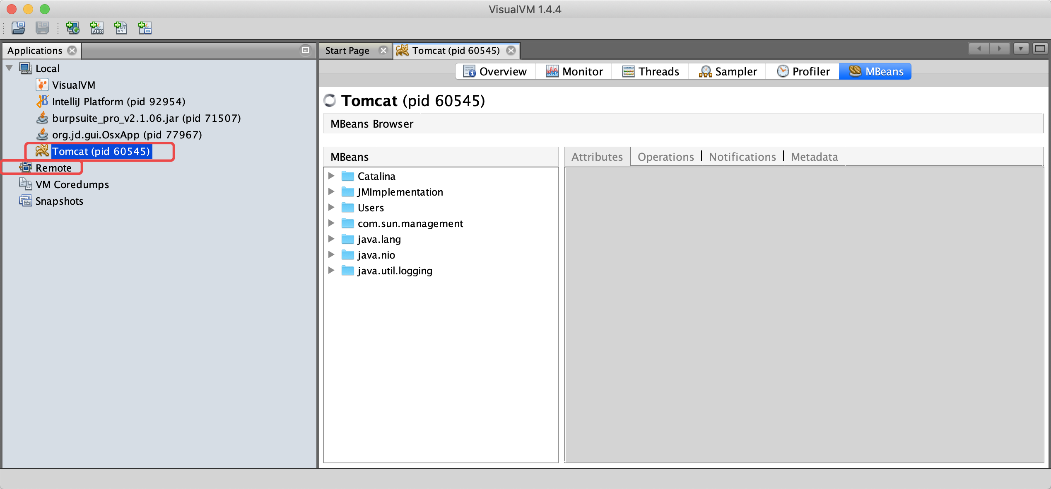Click the Add VM Coredump toolbar icon
Viewport: 1051px width, 489px height.
121,28
